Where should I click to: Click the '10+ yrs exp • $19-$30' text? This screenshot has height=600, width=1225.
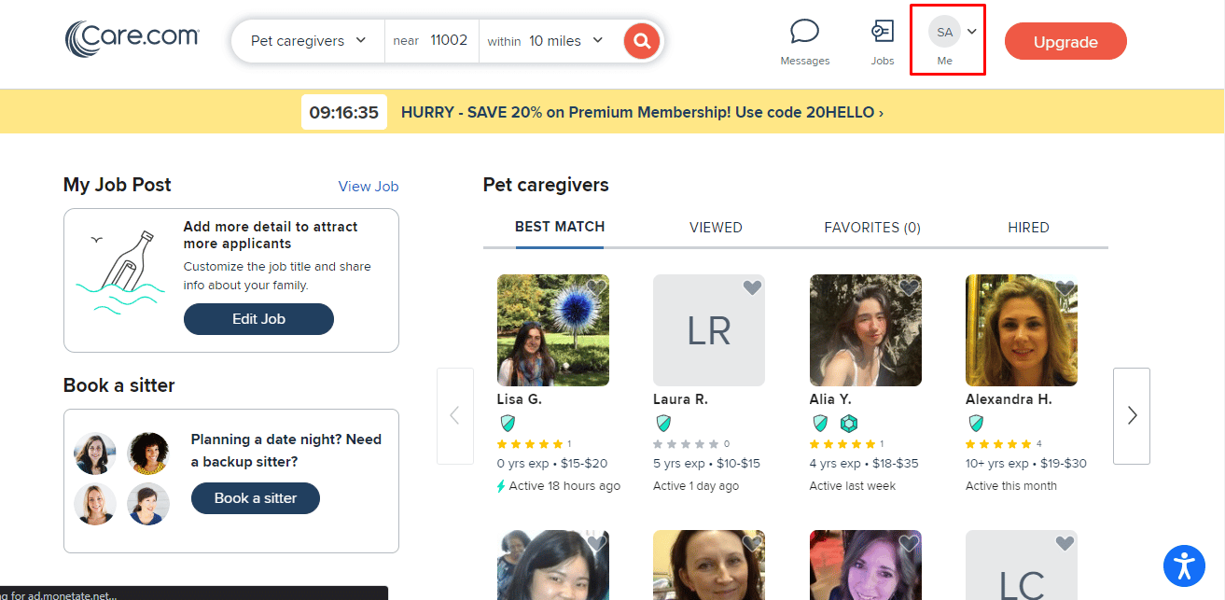click(x=1026, y=464)
